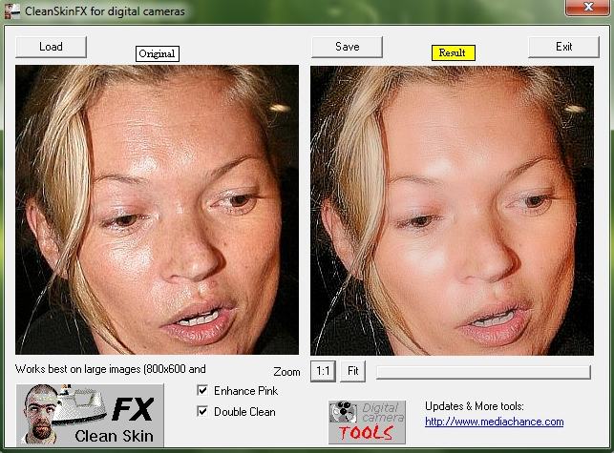Click the result image preview
The height and width of the screenshot is (453, 614).
(452, 211)
